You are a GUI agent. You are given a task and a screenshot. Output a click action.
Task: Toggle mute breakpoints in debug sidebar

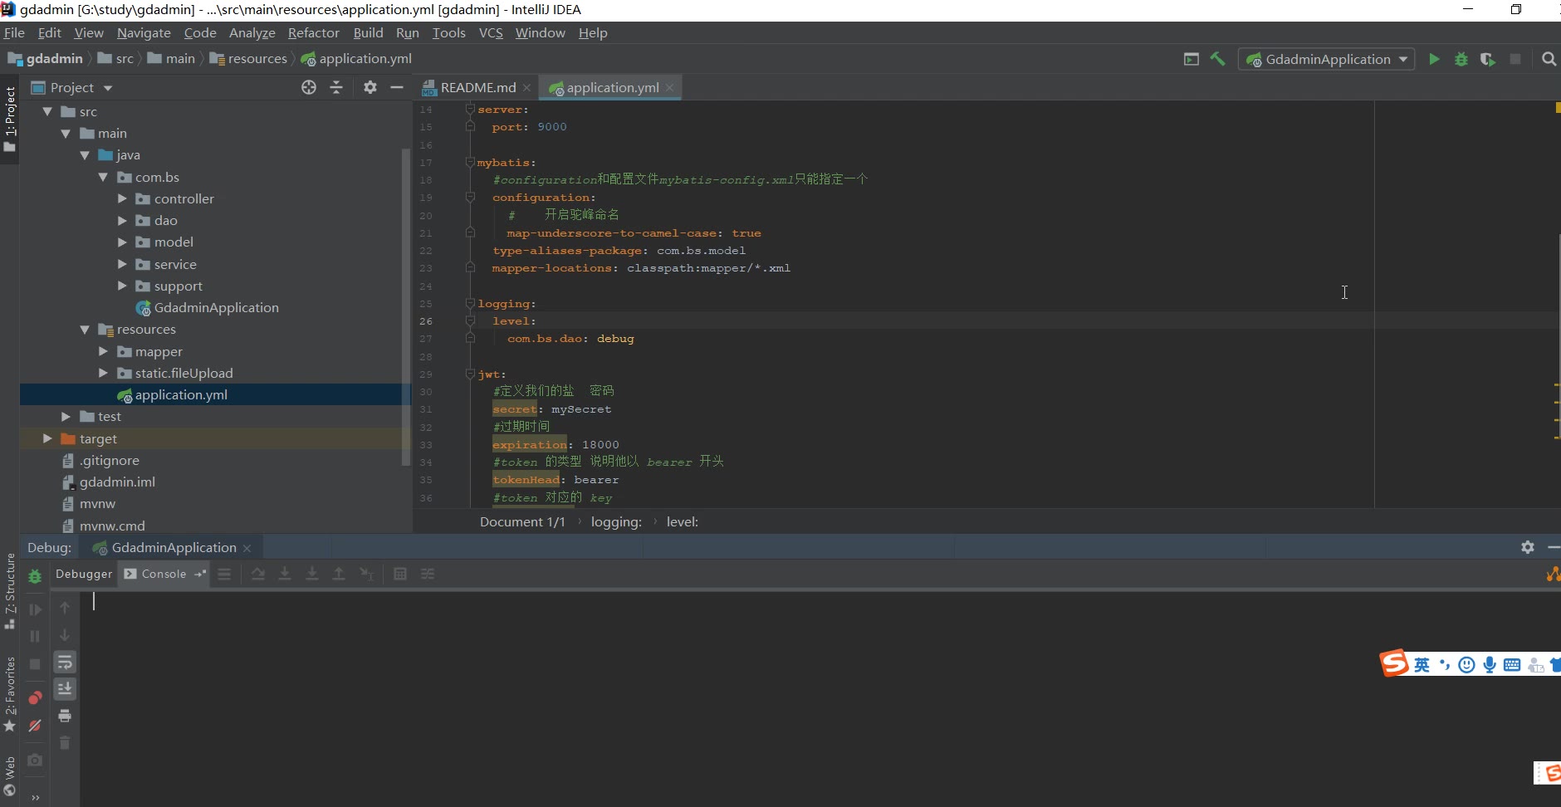click(35, 726)
